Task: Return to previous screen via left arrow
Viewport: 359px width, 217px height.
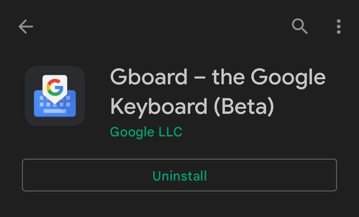Action: point(26,27)
